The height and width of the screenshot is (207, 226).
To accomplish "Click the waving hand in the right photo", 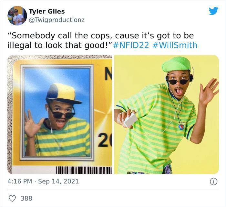I will tap(209, 92).
